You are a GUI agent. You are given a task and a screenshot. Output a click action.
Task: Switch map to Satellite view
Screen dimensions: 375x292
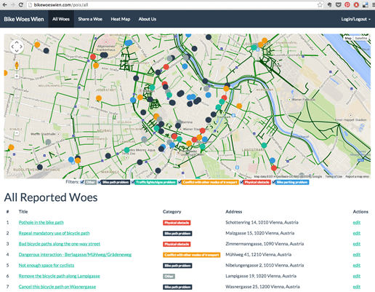coord(361,38)
